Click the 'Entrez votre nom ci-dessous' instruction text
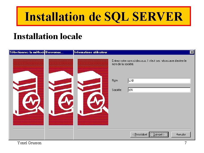Screen dimensions: 204x153 point(149,62)
